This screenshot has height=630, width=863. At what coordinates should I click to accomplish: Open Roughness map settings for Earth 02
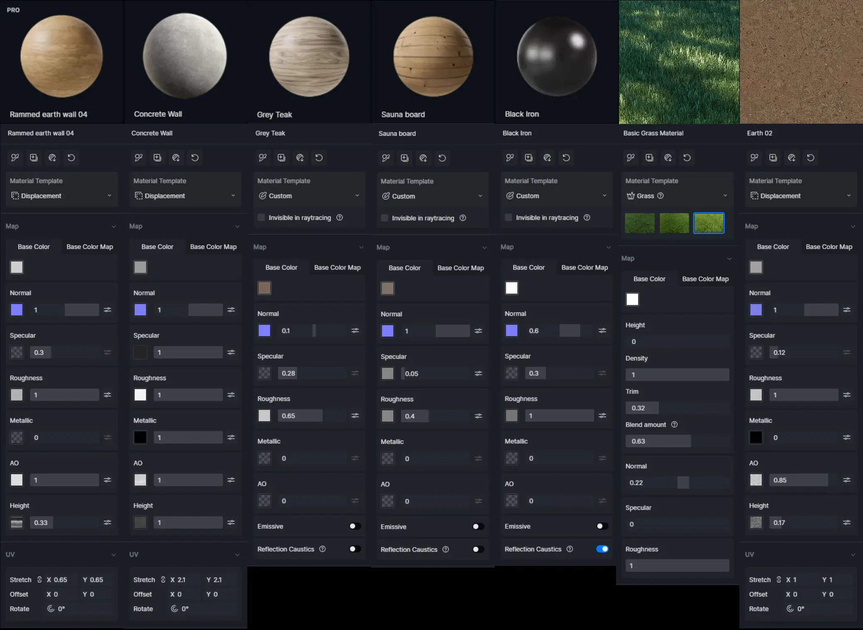(x=847, y=395)
